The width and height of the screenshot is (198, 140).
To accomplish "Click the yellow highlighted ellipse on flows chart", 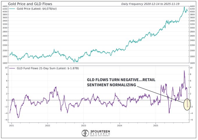I will pos(187,104).
